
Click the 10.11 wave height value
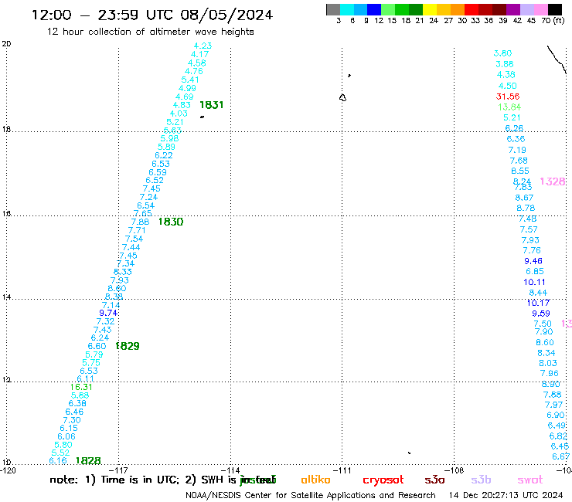click(534, 282)
